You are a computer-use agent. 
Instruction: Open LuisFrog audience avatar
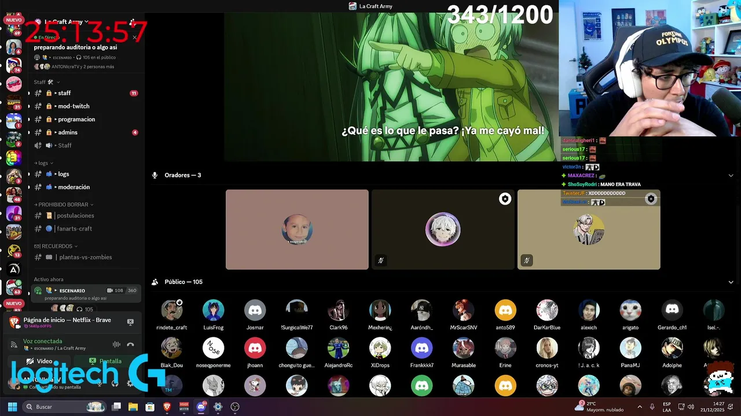point(213,310)
